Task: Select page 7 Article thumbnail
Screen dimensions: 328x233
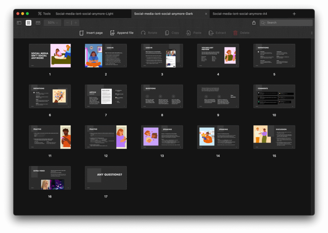Action: pos(106,96)
